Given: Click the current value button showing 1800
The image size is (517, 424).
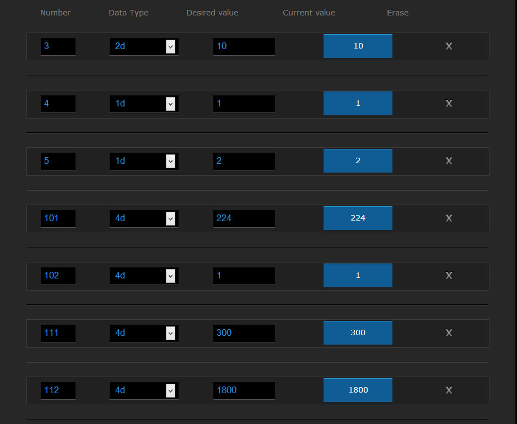Looking at the screenshot, I should (x=358, y=390).
